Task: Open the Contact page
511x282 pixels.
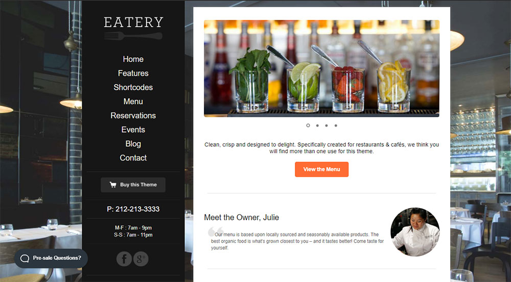Action: 133,158
